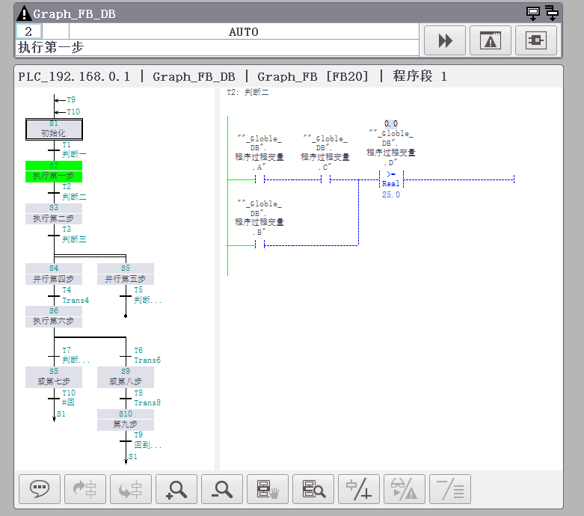
Task: Click the step select hand icon
Action: [x=268, y=489]
